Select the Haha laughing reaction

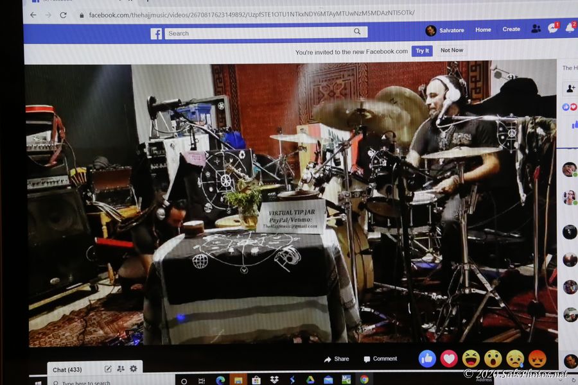tap(471, 358)
